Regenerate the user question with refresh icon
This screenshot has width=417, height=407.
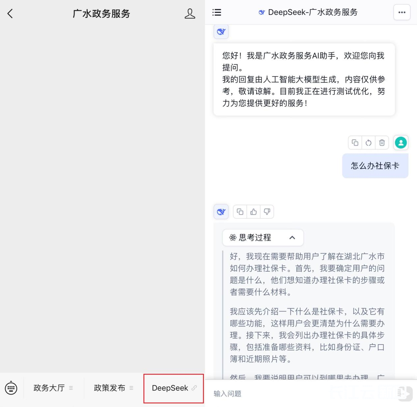pyautogui.click(x=369, y=143)
